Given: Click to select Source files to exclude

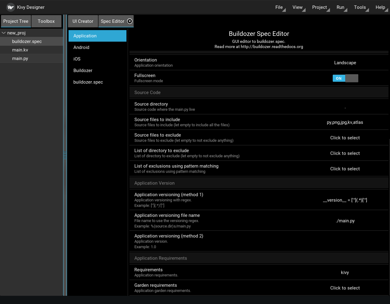Looking at the screenshot, I should point(345,138).
